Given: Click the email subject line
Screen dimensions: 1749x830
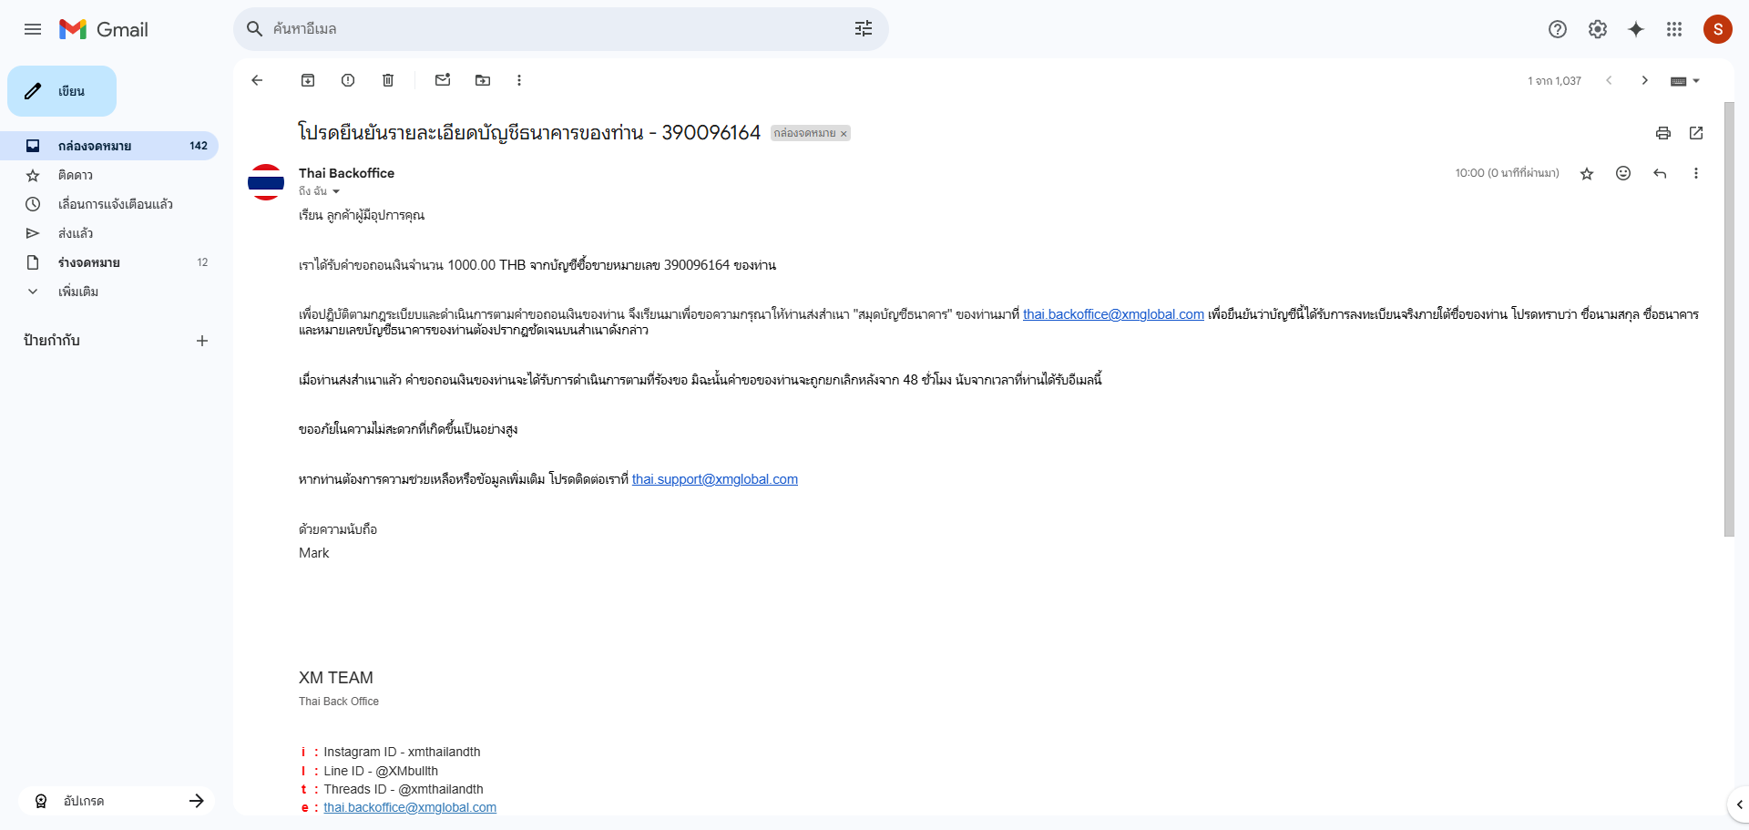Looking at the screenshot, I should coord(528,133).
